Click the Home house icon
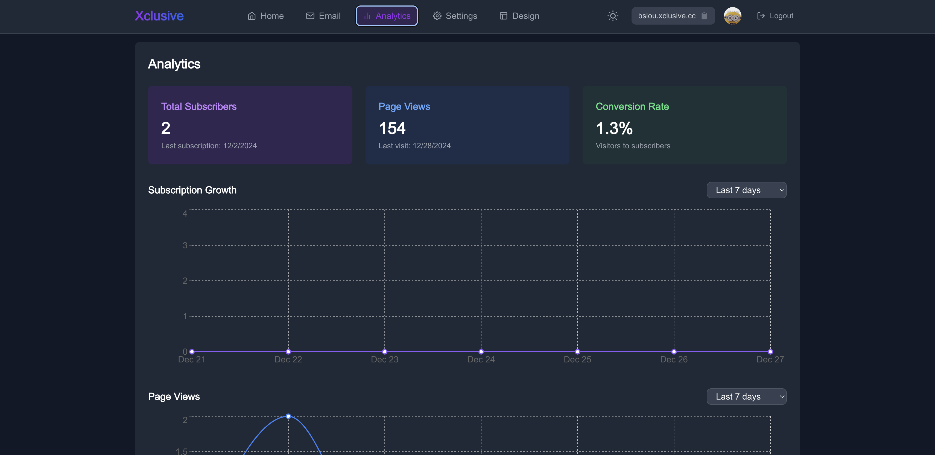Viewport: 935px width, 455px height. click(252, 16)
